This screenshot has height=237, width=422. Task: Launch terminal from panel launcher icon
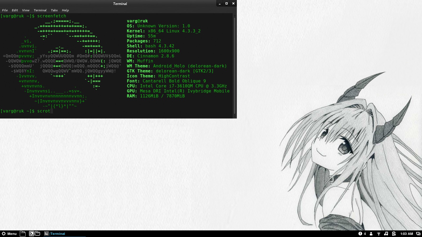pos(31,234)
